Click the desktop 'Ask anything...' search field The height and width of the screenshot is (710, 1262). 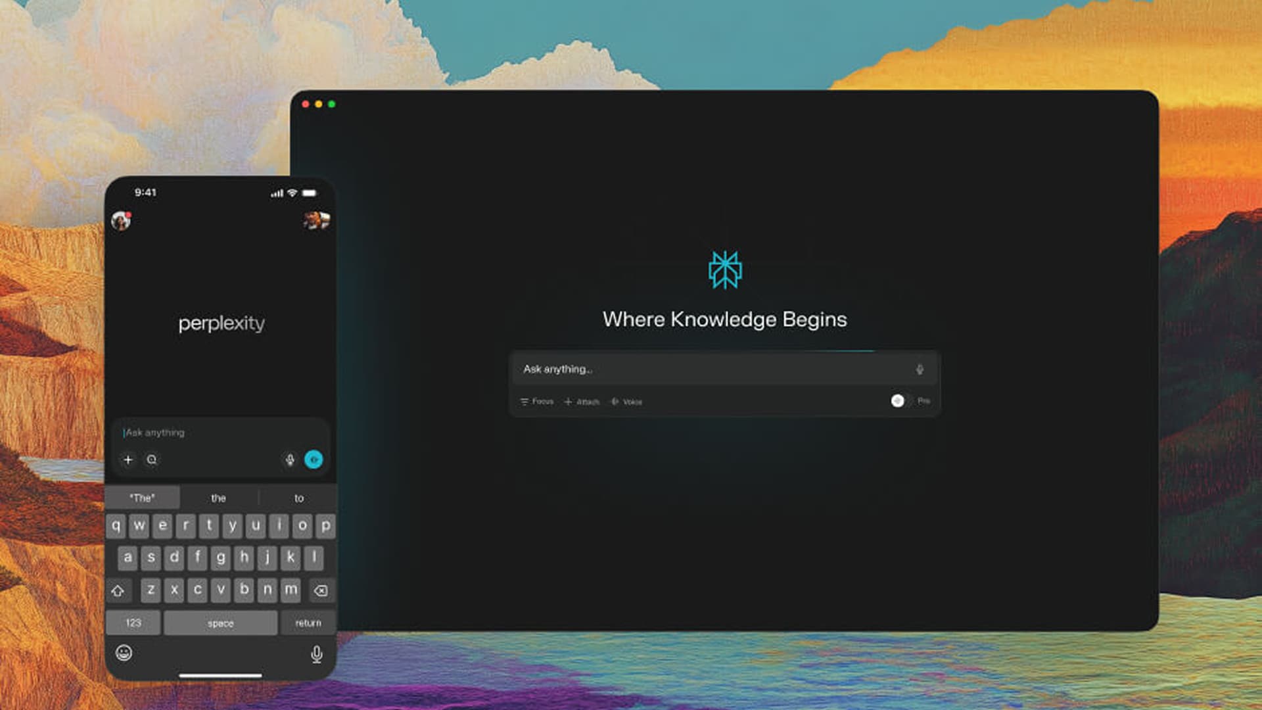click(725, 369)
